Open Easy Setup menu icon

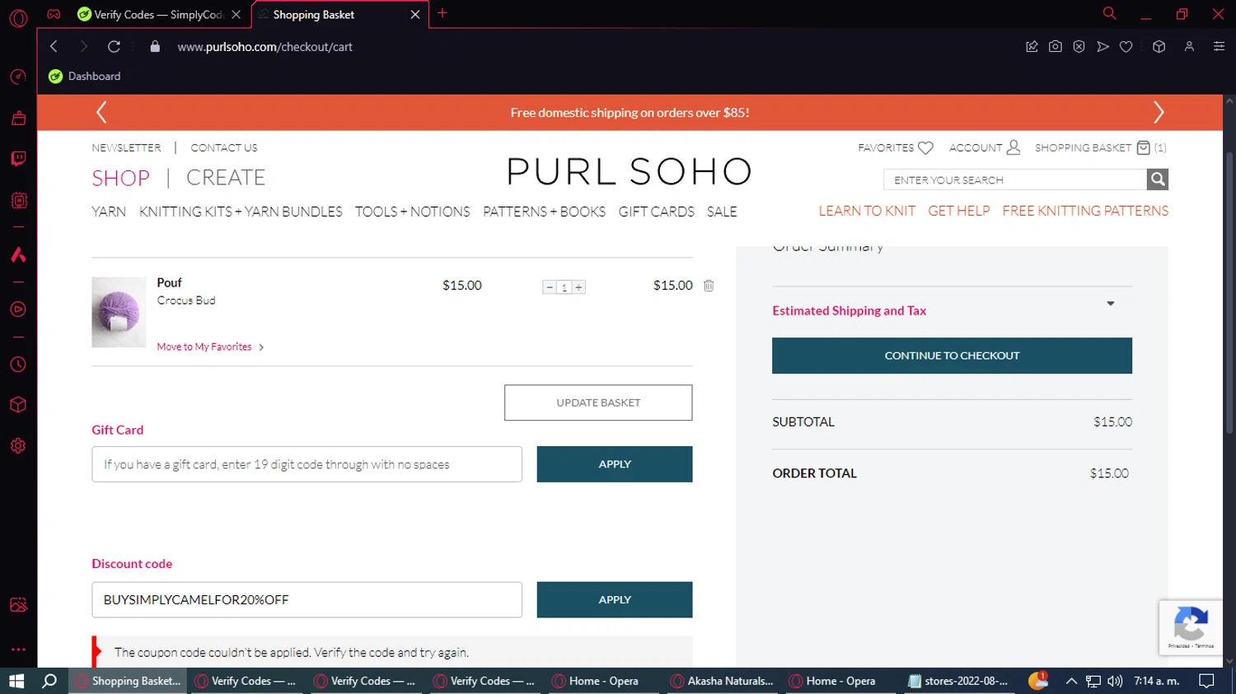1219,47
